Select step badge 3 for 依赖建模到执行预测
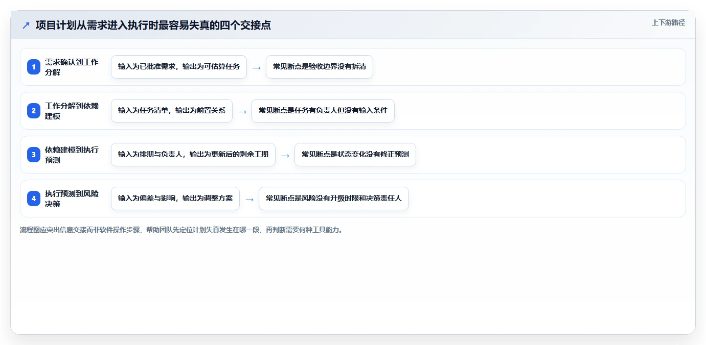This screenshot has width=706, height=345. pos(34,155)
